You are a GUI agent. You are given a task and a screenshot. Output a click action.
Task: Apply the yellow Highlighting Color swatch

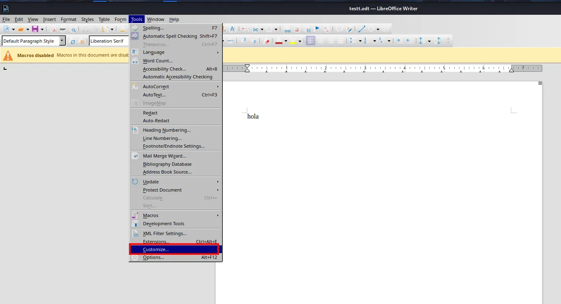pos(293,41)
